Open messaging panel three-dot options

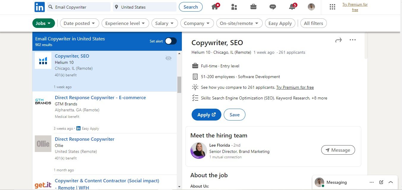tap(372, 182)
